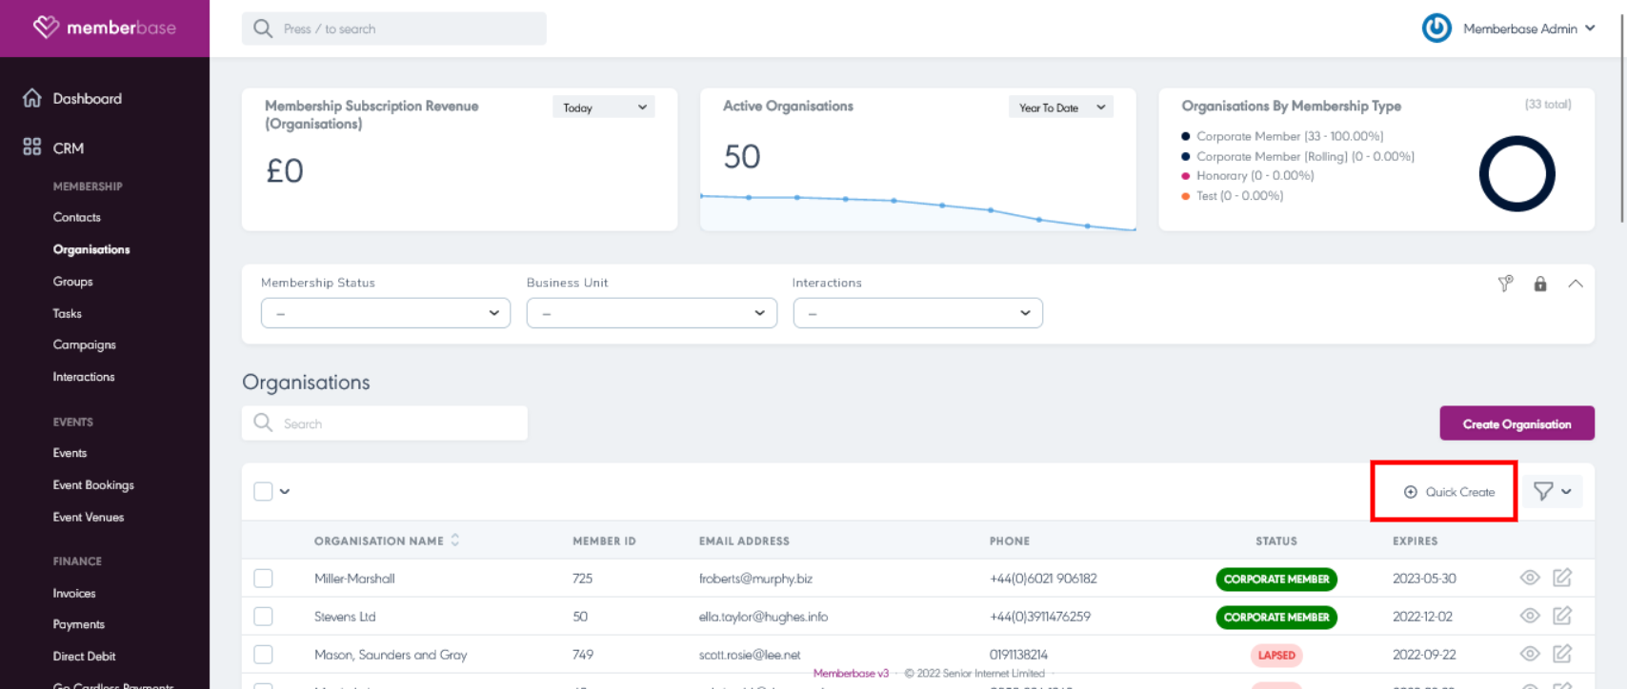The width and height of the screenshot is (1627, 689).
Task: Change the Year To Date period selector
Action: pyautogui.click(x=1060, y=108)
